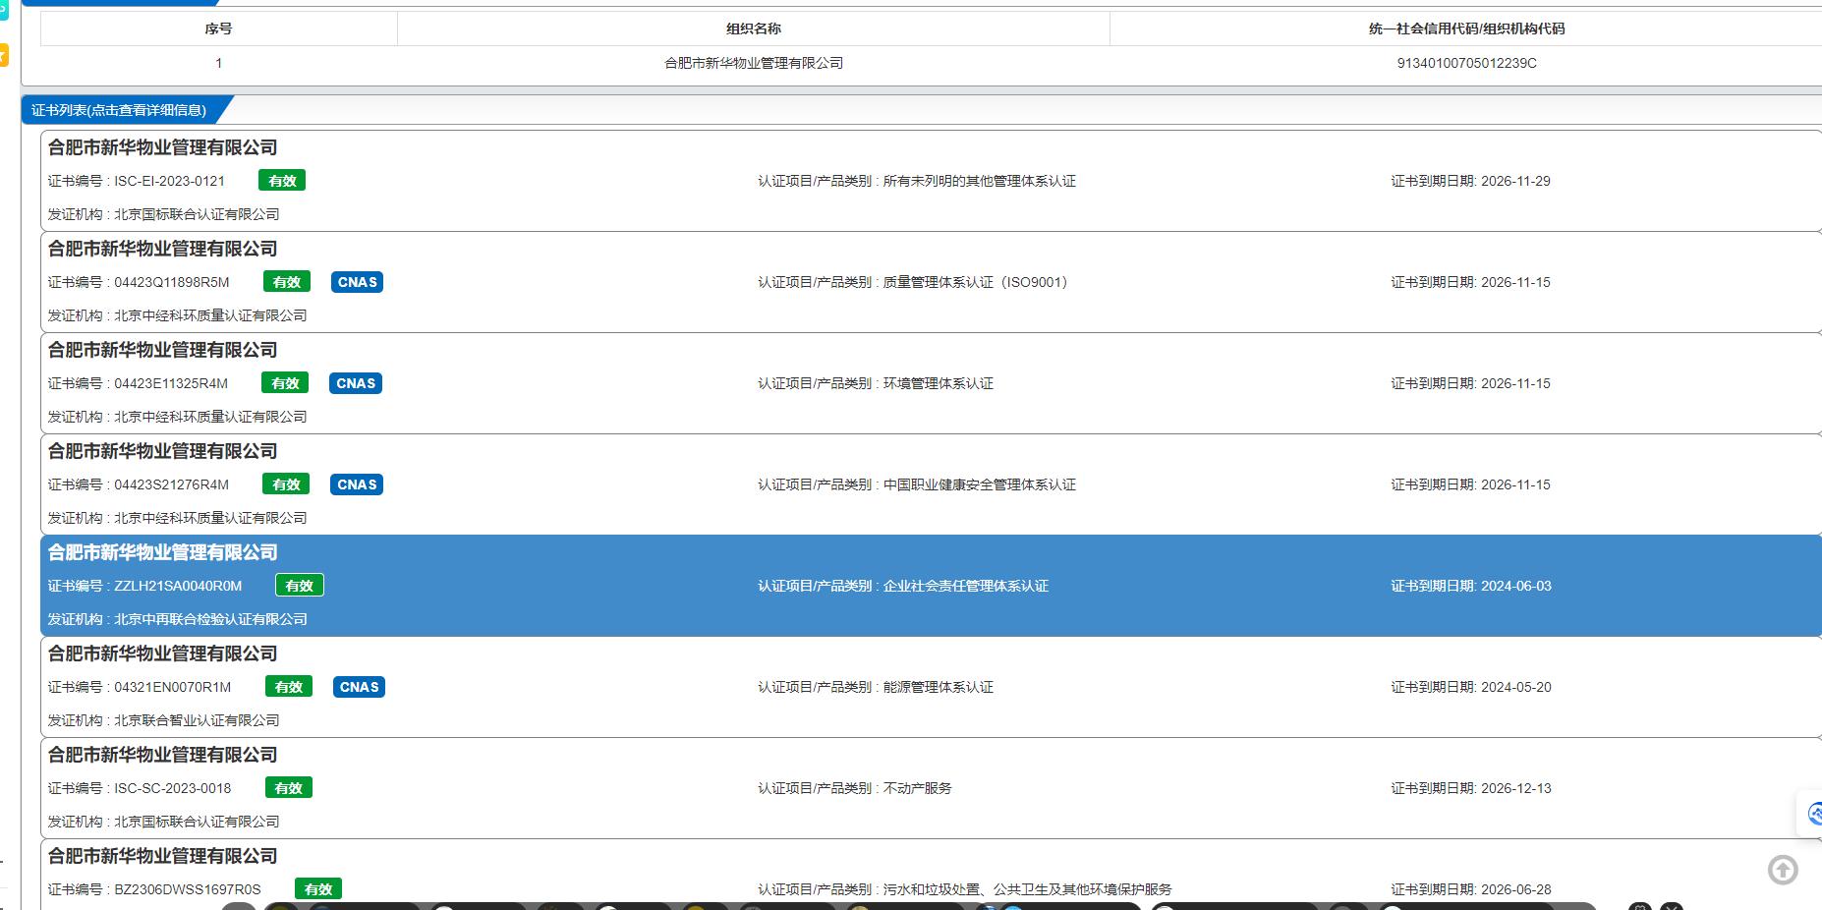Click expiry date 2026-11-15 in 环境管理体系 row
The height and width of the screenshot is (910, 1822).
(x=1515, y=383)
